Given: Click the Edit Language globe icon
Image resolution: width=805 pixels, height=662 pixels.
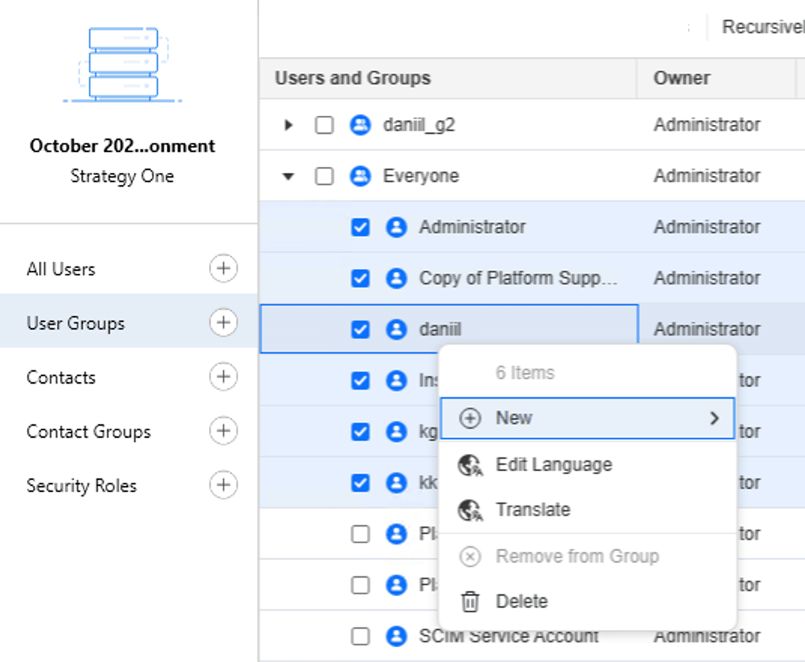Looking at the screenshot, I should tap(470, 464).
